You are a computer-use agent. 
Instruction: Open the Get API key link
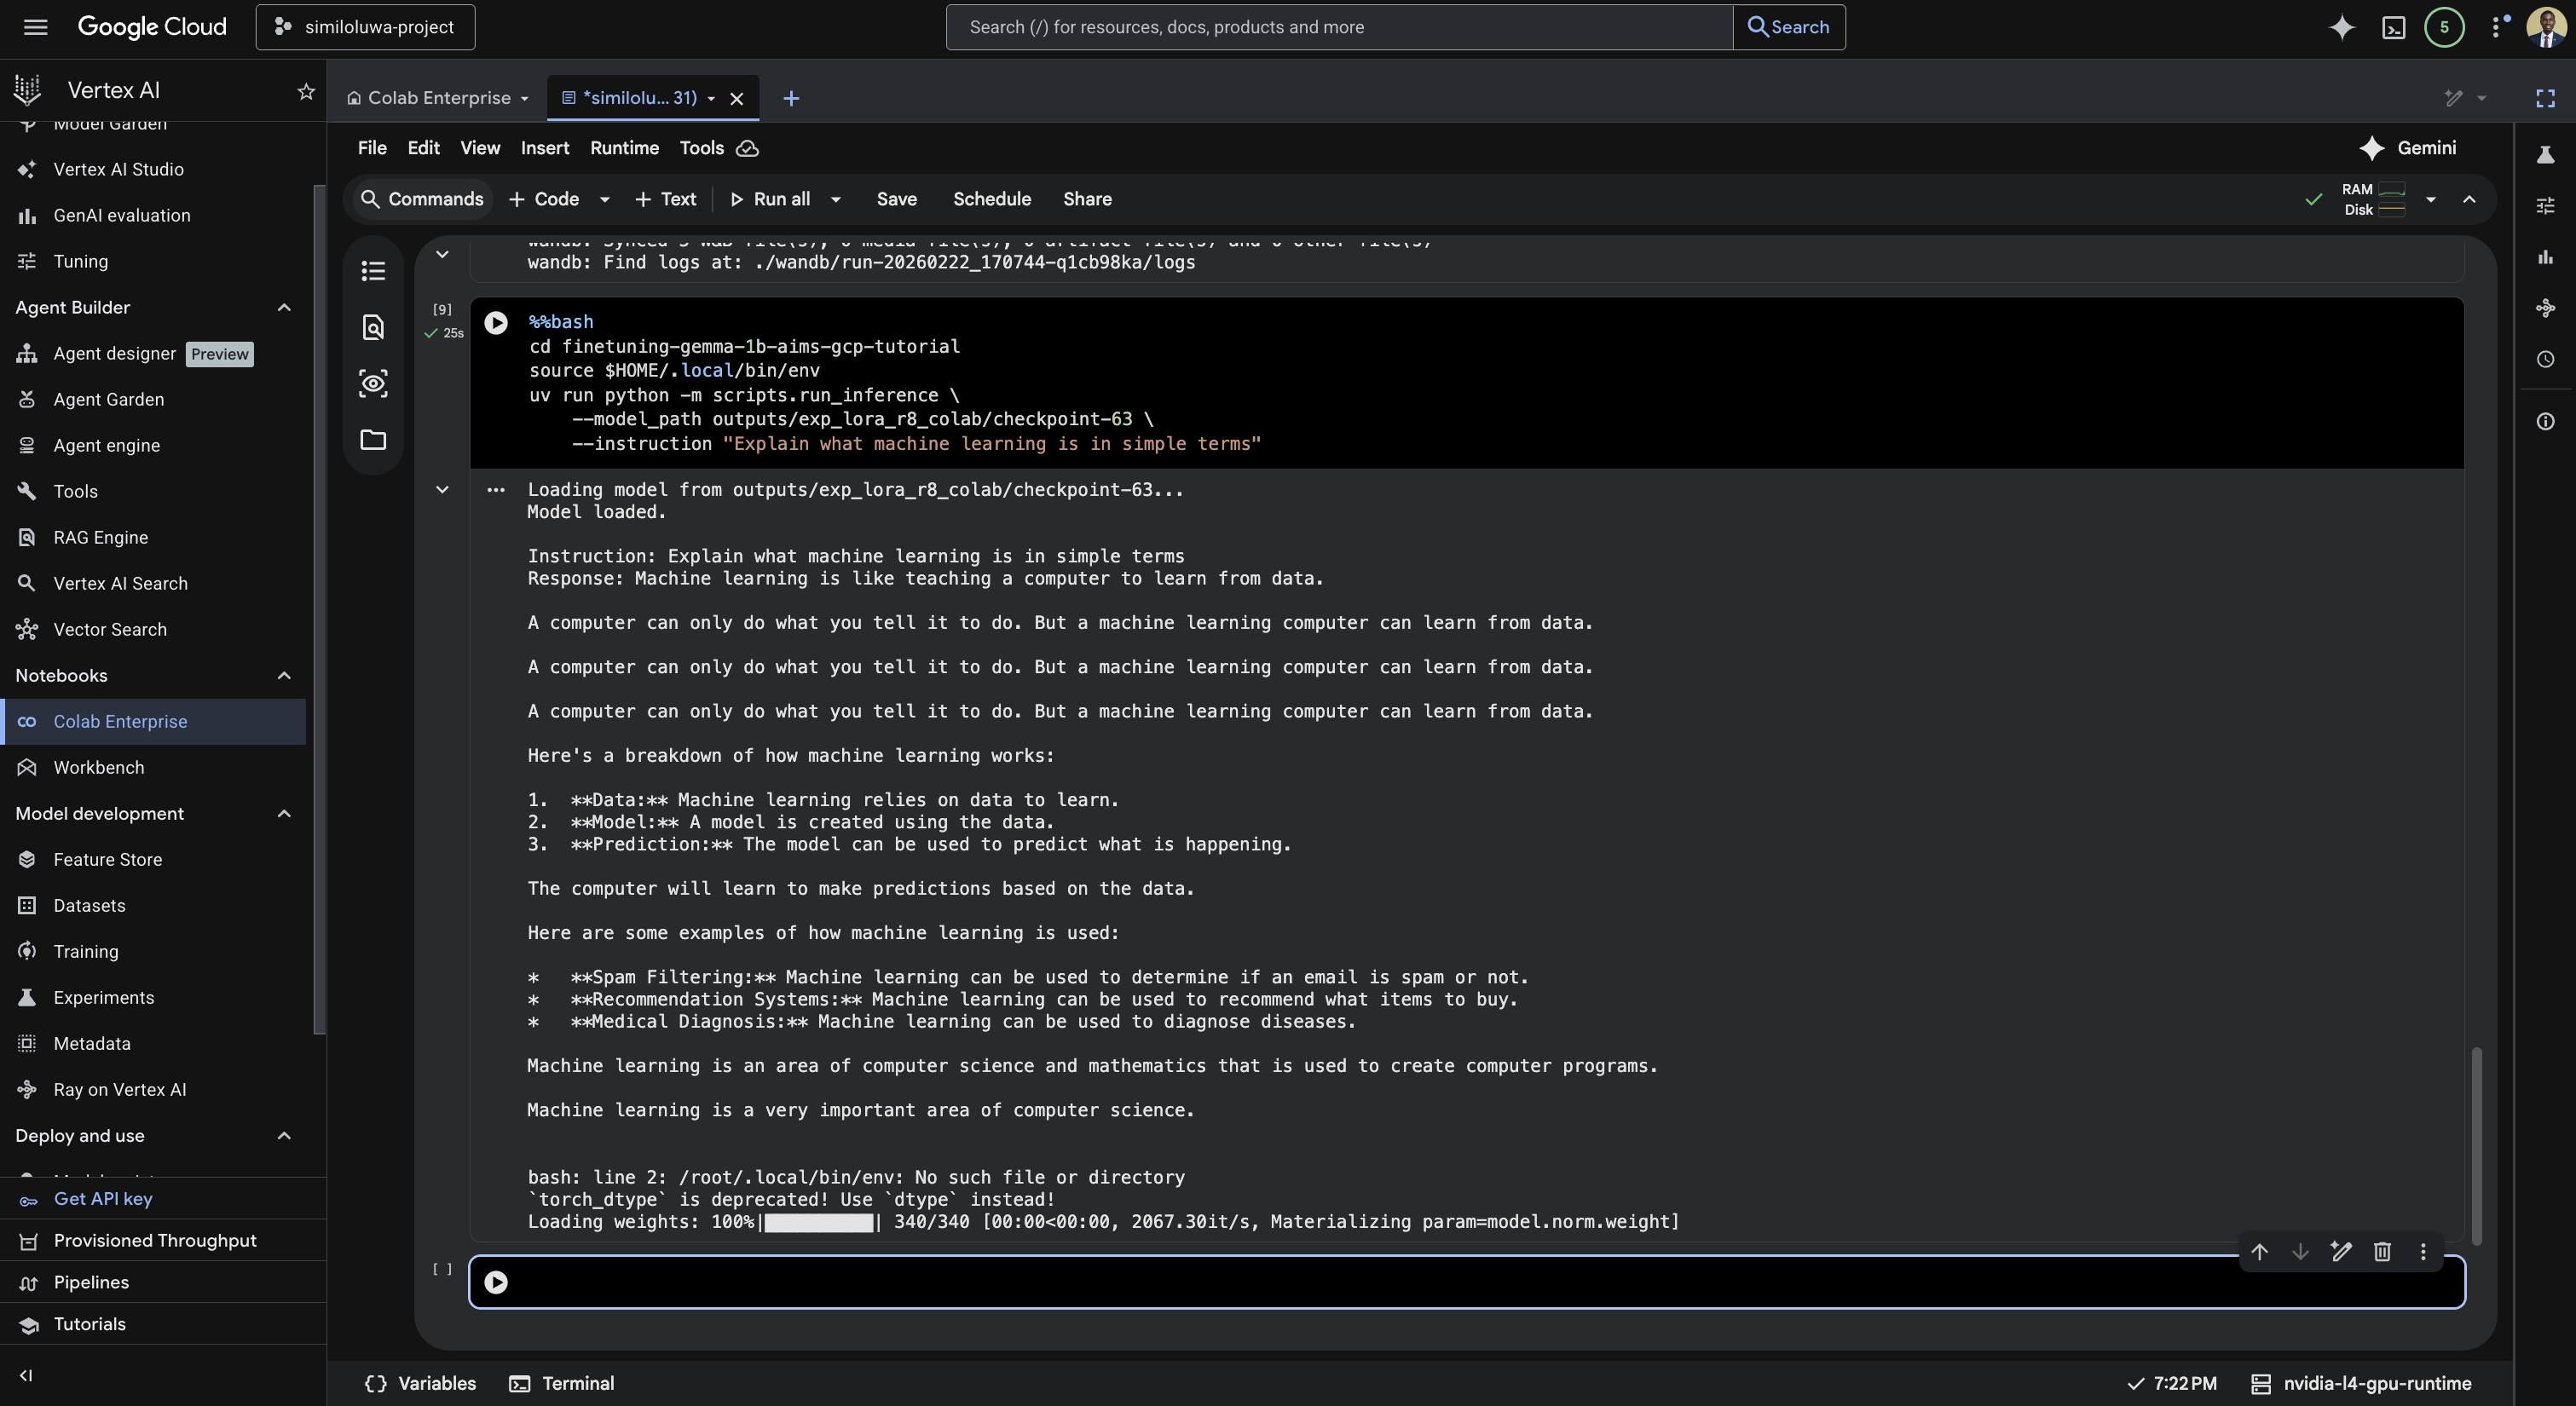pos(103,1198)
